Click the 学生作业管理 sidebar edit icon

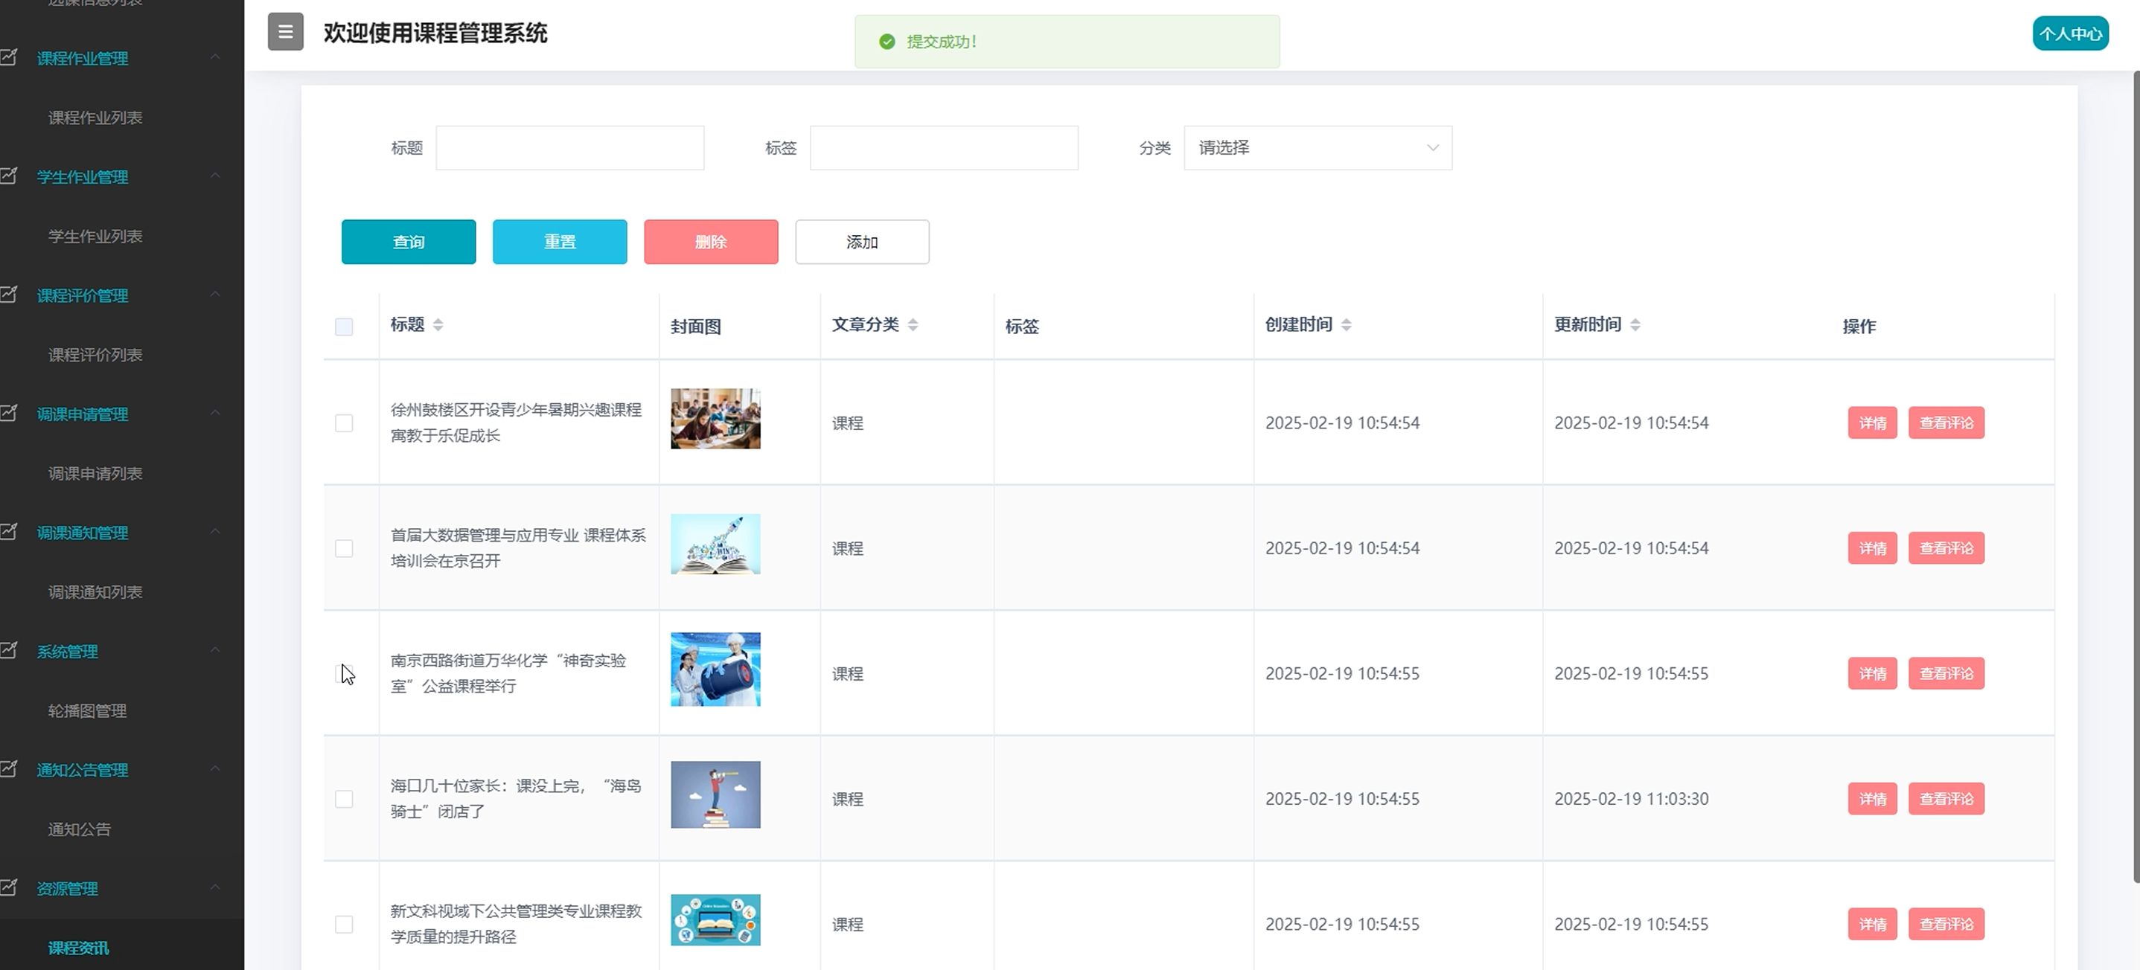(x=9, y=176)
